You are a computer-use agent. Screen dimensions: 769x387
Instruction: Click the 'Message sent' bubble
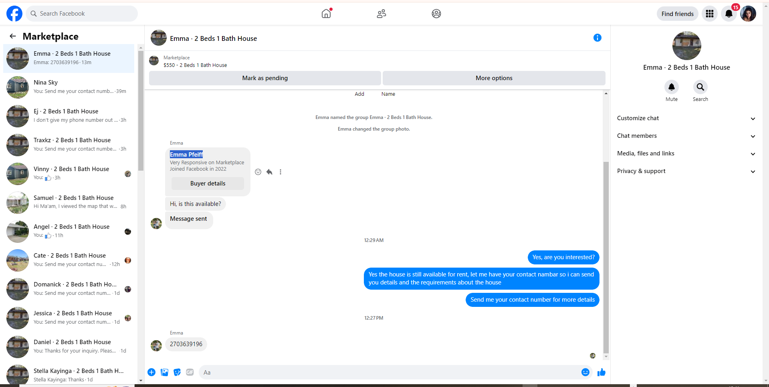(x=189, y=220)
